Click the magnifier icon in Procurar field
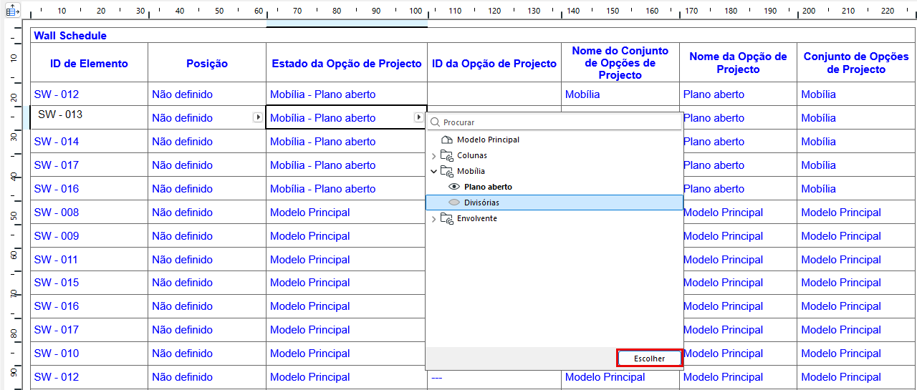Image resolution: width=917 pixels, height=390 pixels. 435,122
